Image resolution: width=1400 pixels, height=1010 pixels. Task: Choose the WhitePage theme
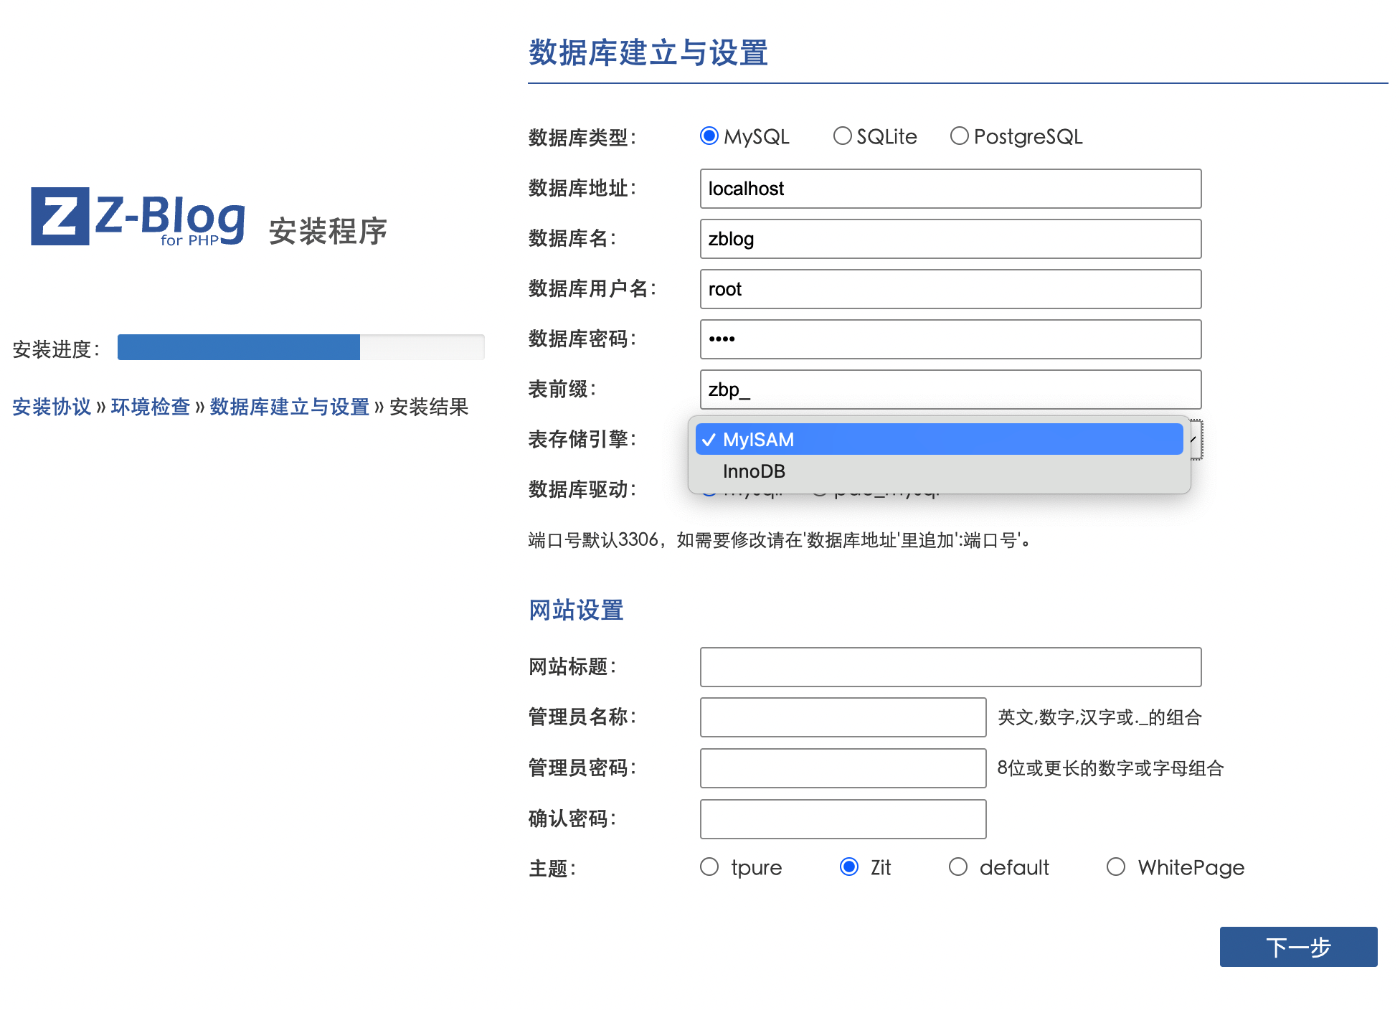(1116, 867)
